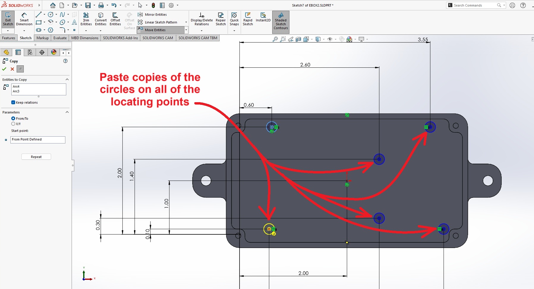Select the Trim Entities tool
Image resolution: width=534 pixels, height=289 pixels.
tap(86, 19)
